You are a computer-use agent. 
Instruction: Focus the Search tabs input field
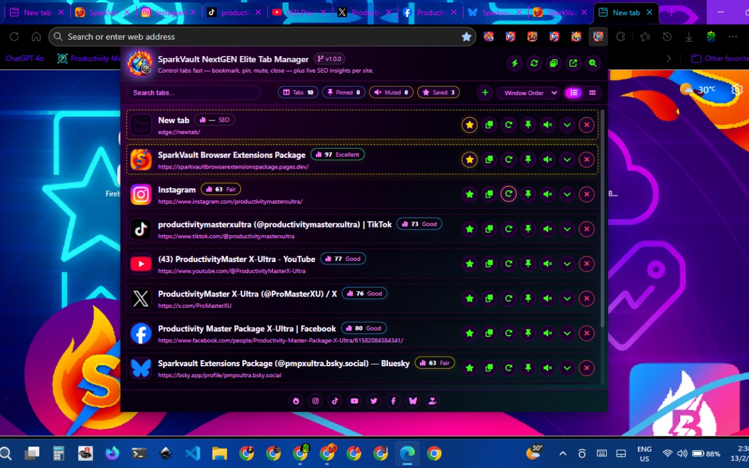coord(193,92)
